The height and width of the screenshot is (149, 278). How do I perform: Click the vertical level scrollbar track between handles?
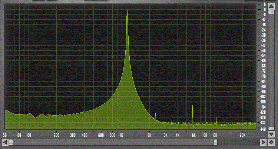271,70
